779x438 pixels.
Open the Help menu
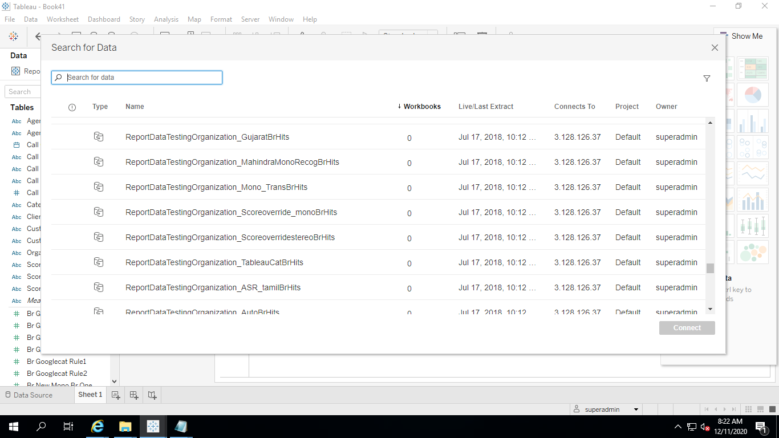(310, 19)
